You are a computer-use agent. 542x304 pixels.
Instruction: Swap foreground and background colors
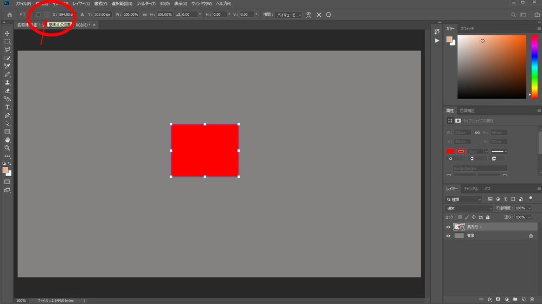(10, 164)
